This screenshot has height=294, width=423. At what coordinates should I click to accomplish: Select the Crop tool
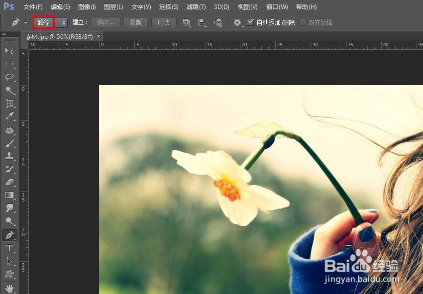coord(9,103)
